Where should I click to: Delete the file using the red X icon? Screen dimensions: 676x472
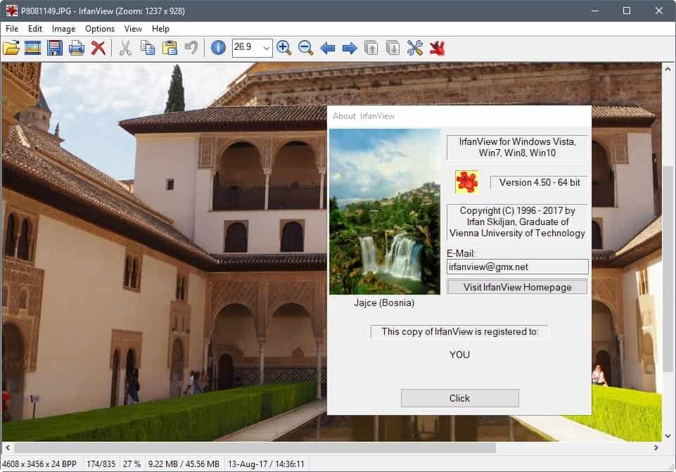(x=98, y=48)
